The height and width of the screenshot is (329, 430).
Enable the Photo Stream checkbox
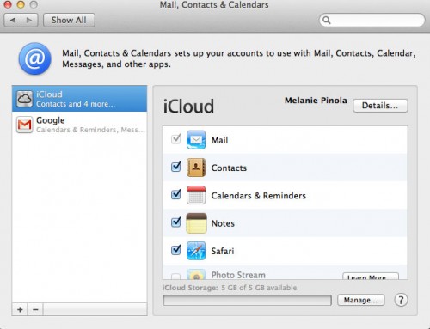[x=175, y=277]
